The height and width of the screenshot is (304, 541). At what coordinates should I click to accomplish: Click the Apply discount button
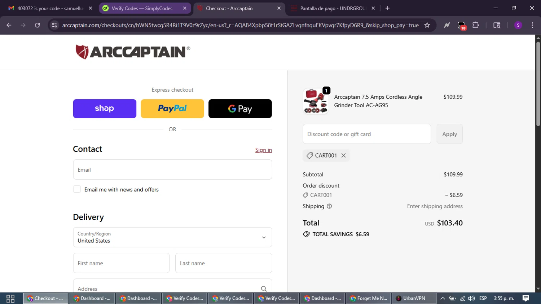(449, 134)
